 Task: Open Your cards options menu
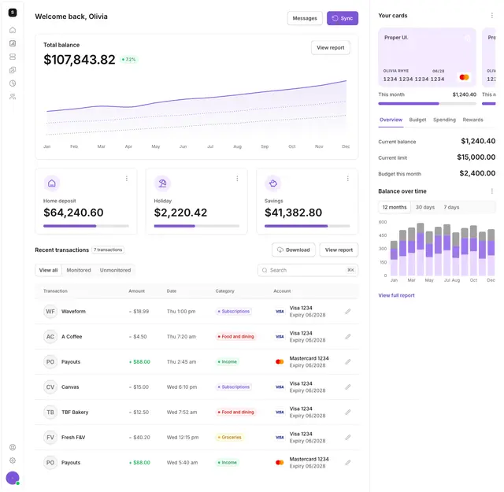tap(491, 16)
